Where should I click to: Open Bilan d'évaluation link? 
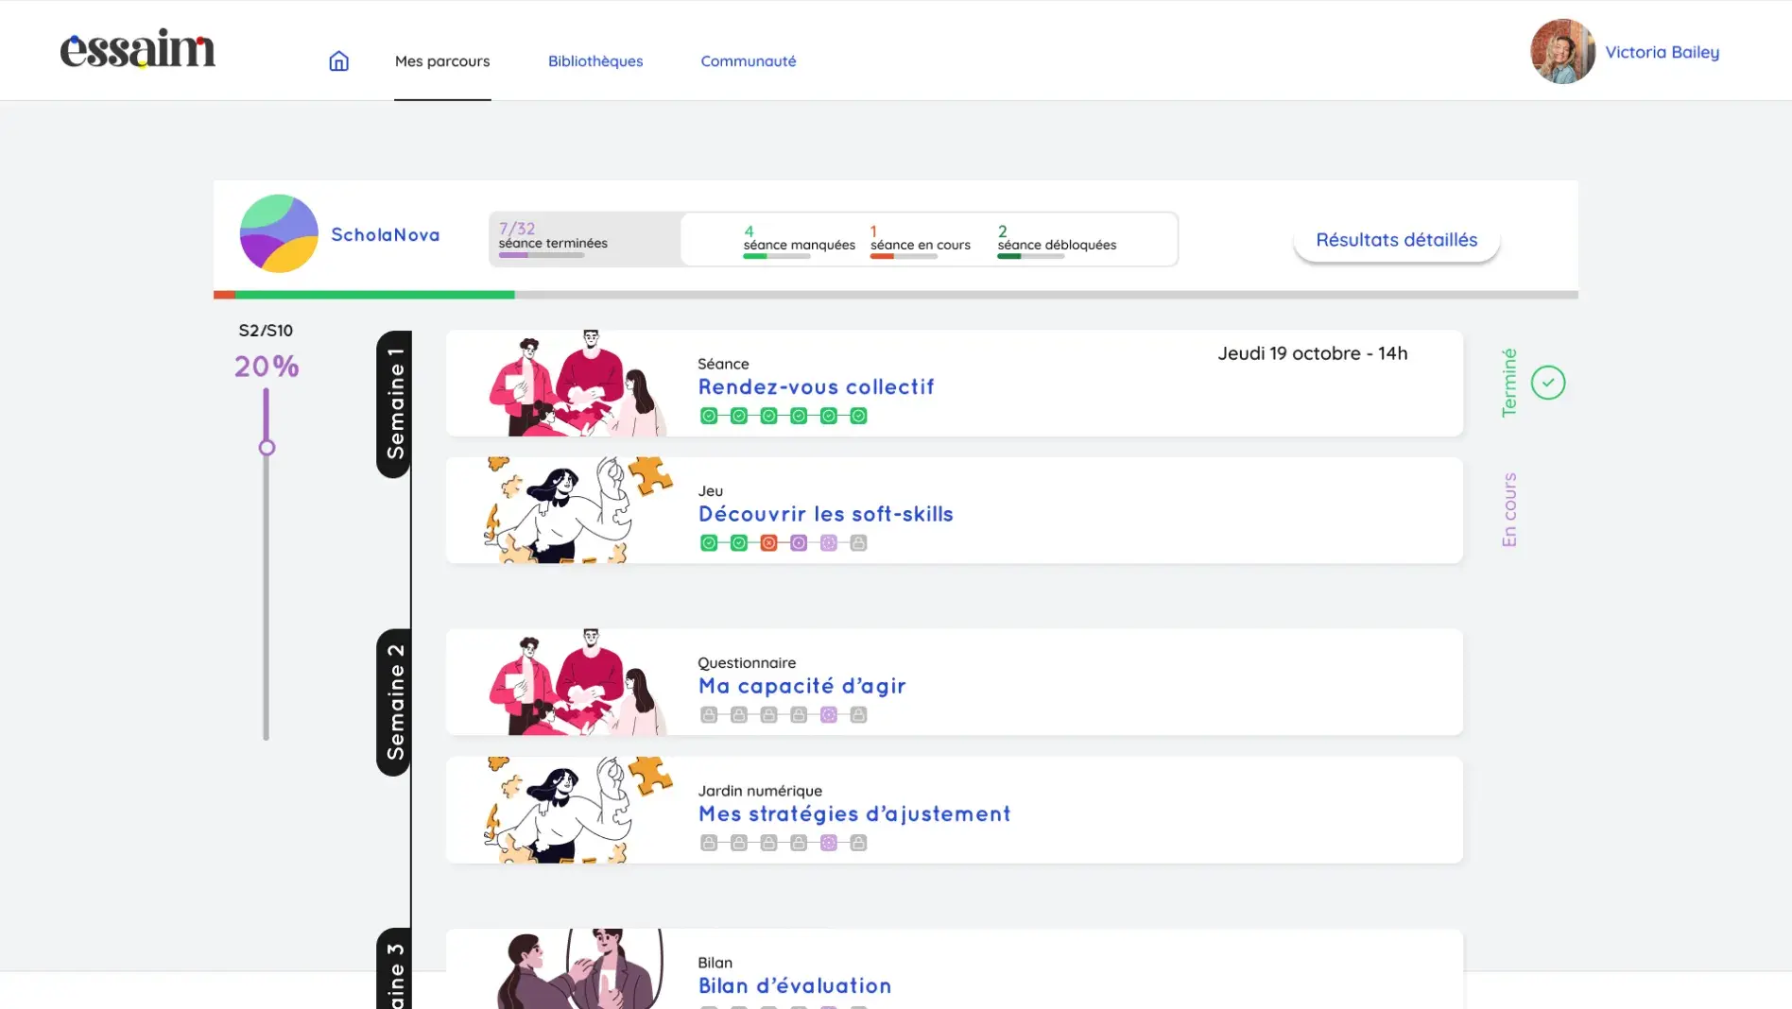pos(794,985)
